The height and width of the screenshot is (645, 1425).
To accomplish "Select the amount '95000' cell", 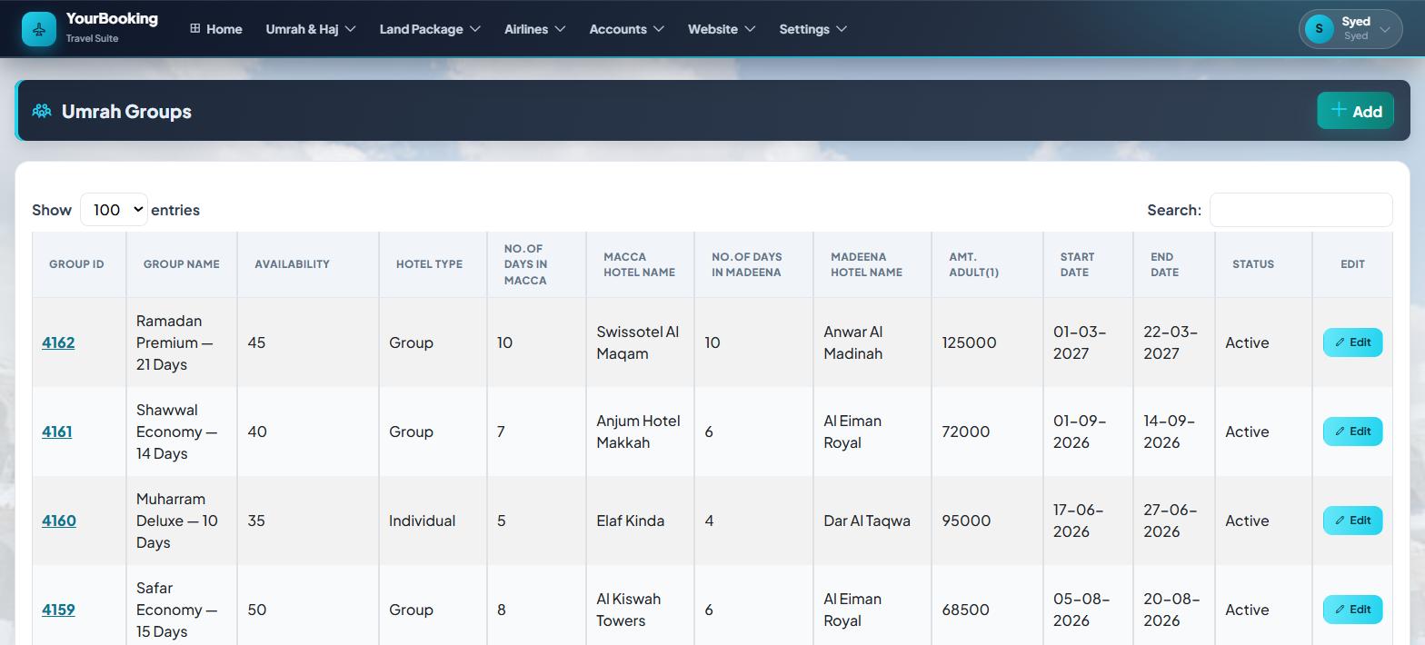I will [987, 521].
